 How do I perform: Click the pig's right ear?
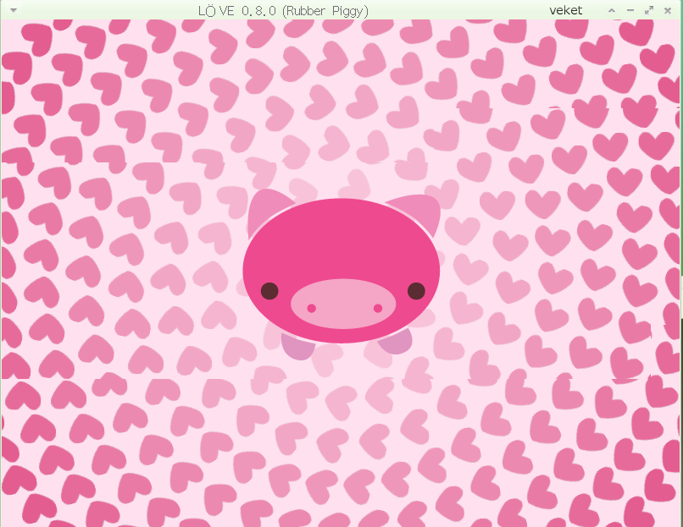[x=417, y=211]
